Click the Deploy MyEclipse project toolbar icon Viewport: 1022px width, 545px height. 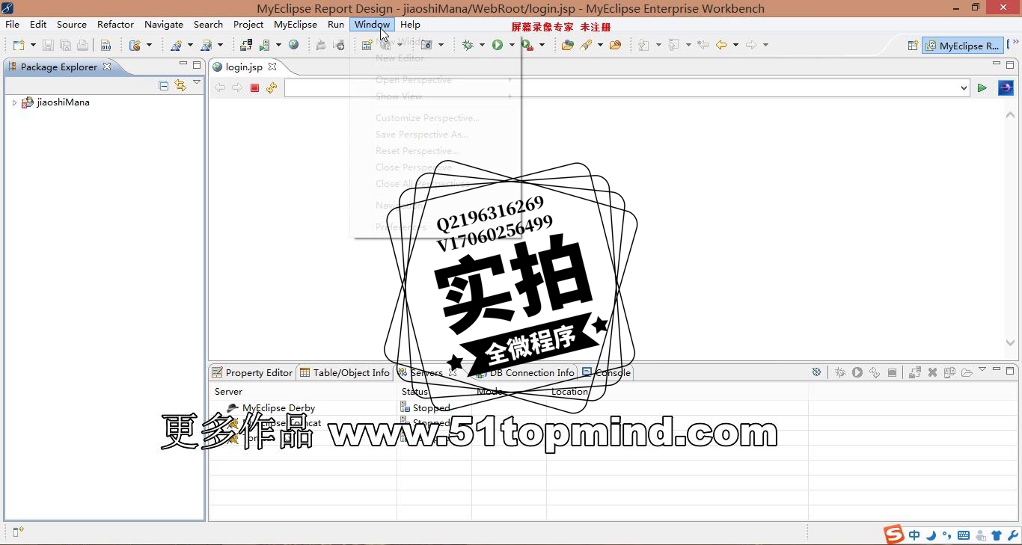coord(246,45)
